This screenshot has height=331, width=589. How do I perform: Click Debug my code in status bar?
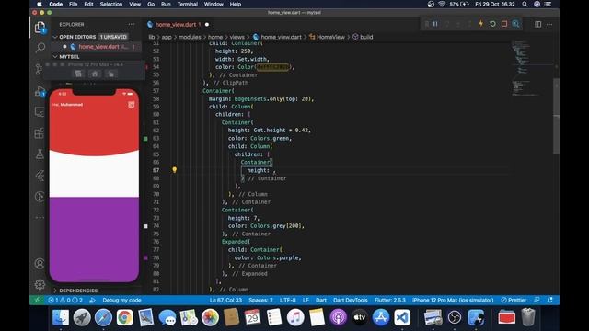[121, 300]
